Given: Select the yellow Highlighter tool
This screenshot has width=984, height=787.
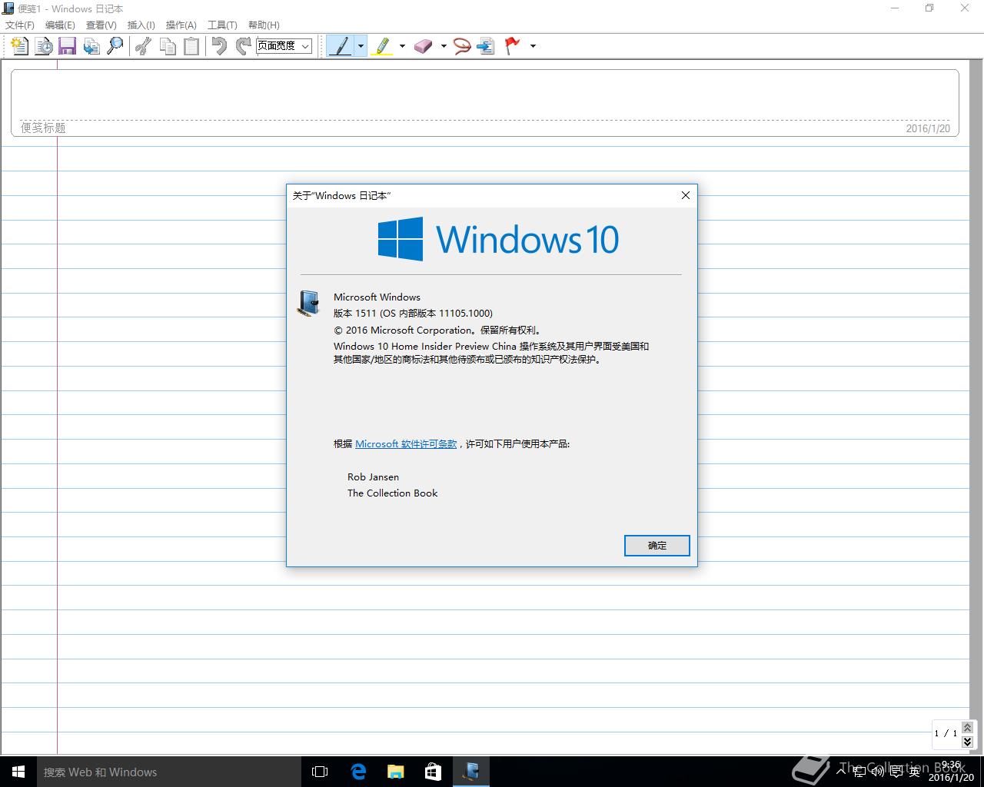Looking at the screenshot, I should tap(382, 46).
